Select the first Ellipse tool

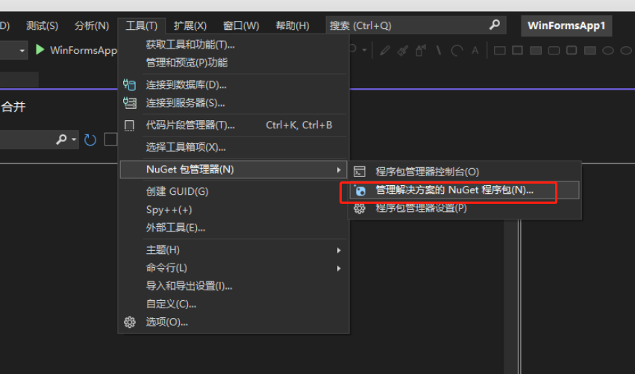pyautogui.click(x=608, y=51)
